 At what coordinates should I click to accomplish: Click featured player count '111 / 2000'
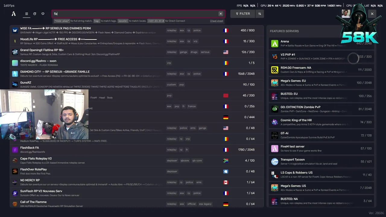point(365,70)
